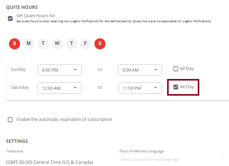Select the Wednesday day circle
Image resolution: width=229 pixels, height=166 pixels.
pos(57,44)
